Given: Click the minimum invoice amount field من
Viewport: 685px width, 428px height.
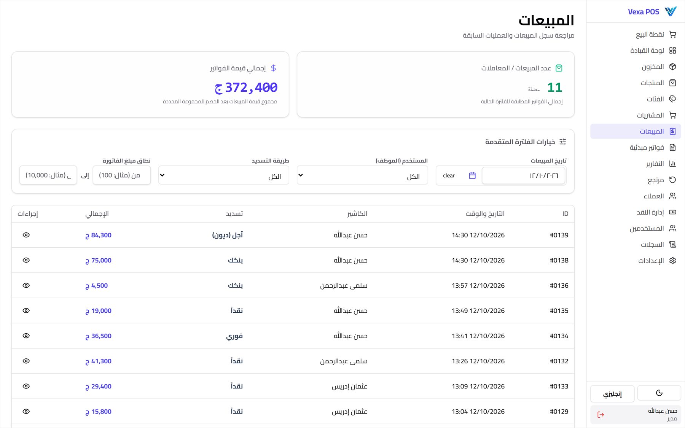Looking at the screenshot, I should click(x=122, y=175).
